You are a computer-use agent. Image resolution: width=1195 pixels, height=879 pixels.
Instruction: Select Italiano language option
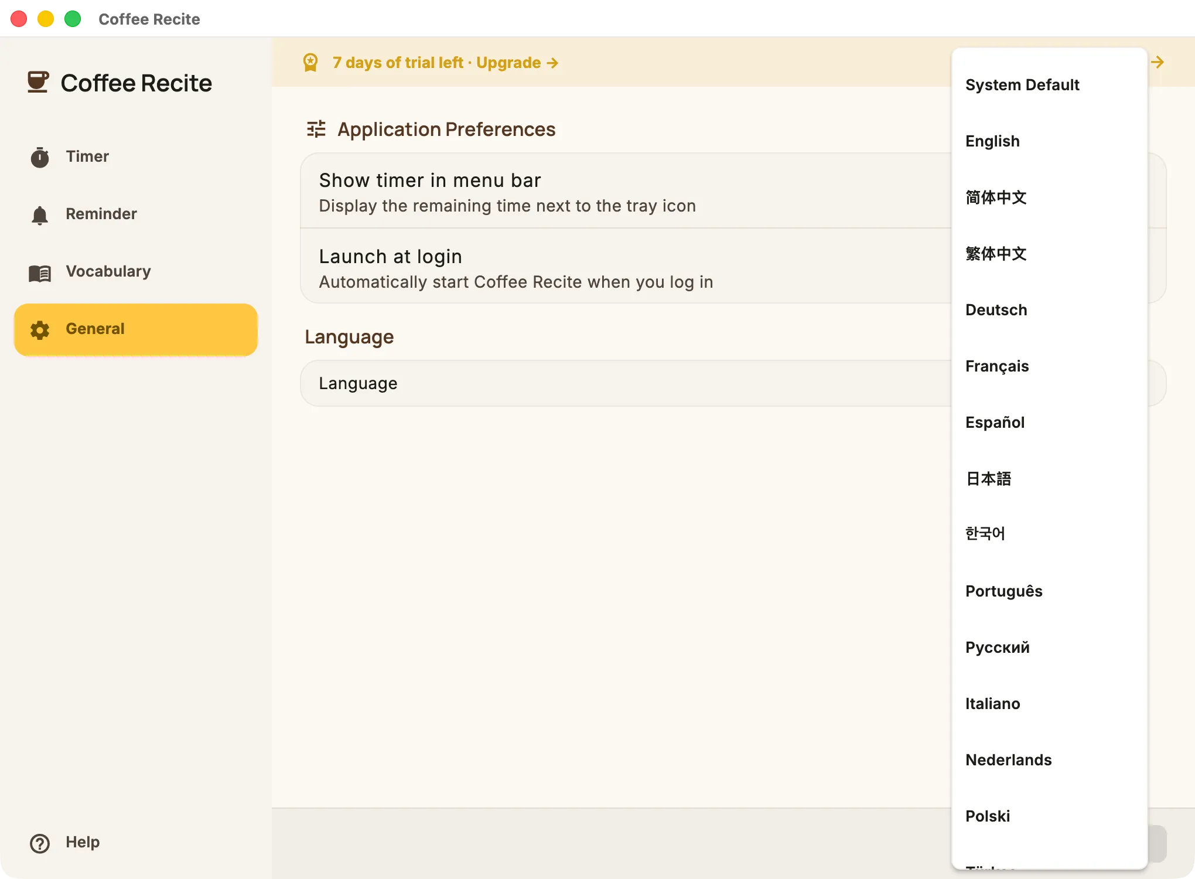point(1049,704)
